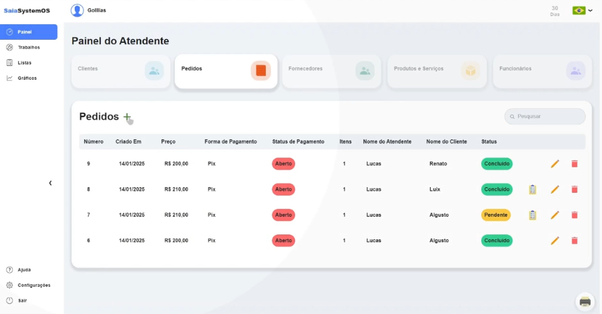Open Configurações in the sidebar
Screen dimensions: 602x314
(x=34, y=285)
